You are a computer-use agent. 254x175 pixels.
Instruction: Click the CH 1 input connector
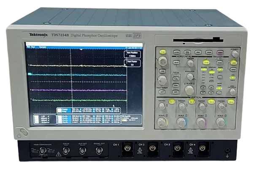(x=127, y=148)
